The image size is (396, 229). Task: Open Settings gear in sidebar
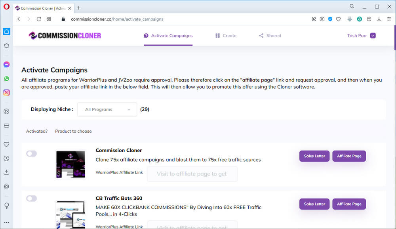[x=7, y=187]
